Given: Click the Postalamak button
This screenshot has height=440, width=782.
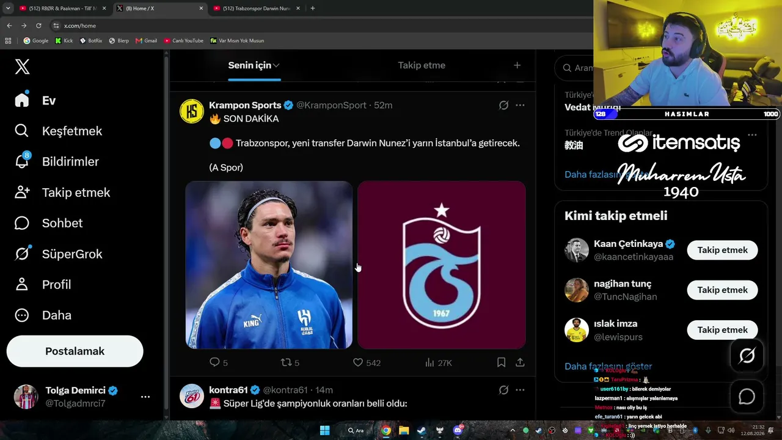Looking at the screenshot, I should click(x=75, y=351).
